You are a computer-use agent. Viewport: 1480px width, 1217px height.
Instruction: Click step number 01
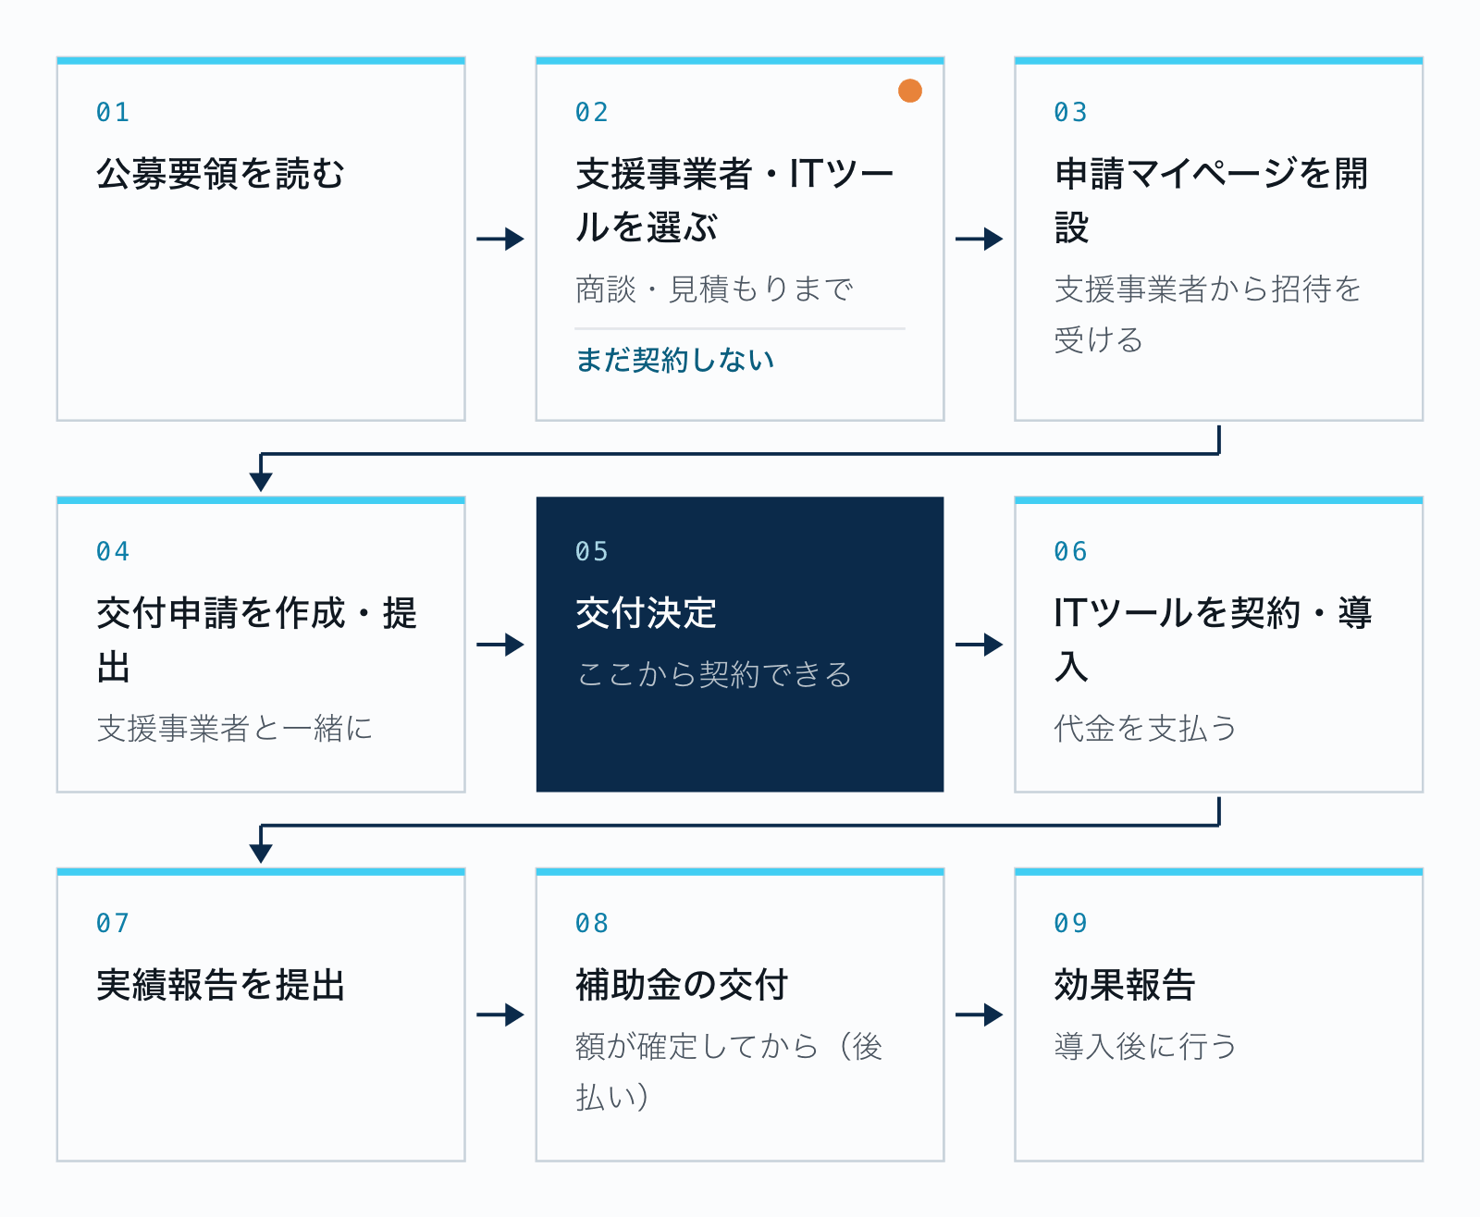click(113, 112)
